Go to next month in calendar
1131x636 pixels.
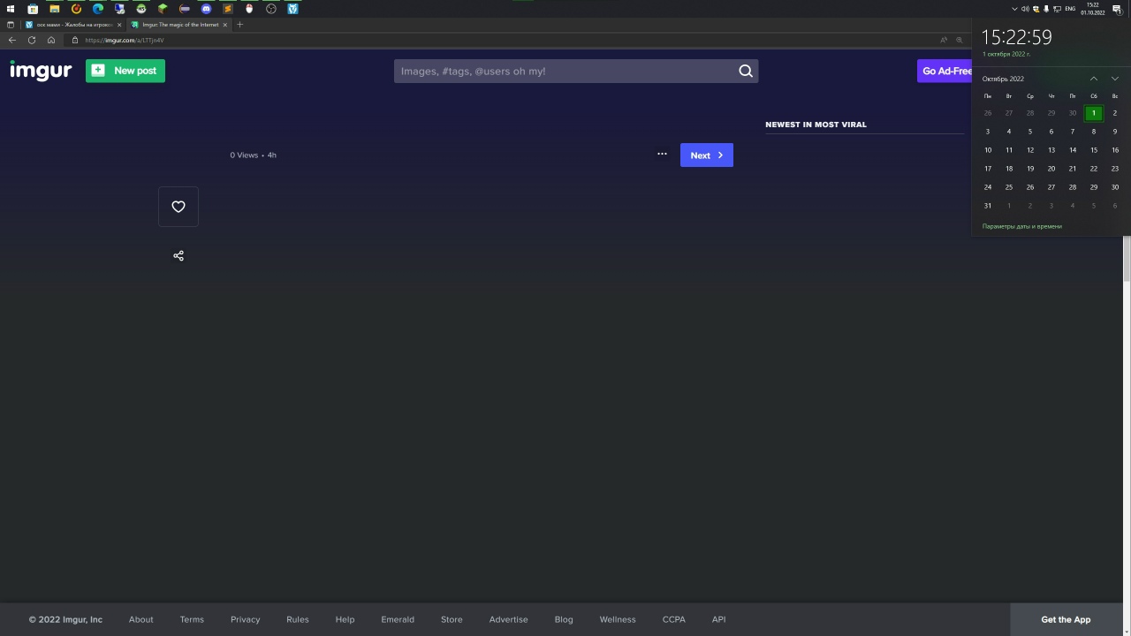(x=1114, y=79)
